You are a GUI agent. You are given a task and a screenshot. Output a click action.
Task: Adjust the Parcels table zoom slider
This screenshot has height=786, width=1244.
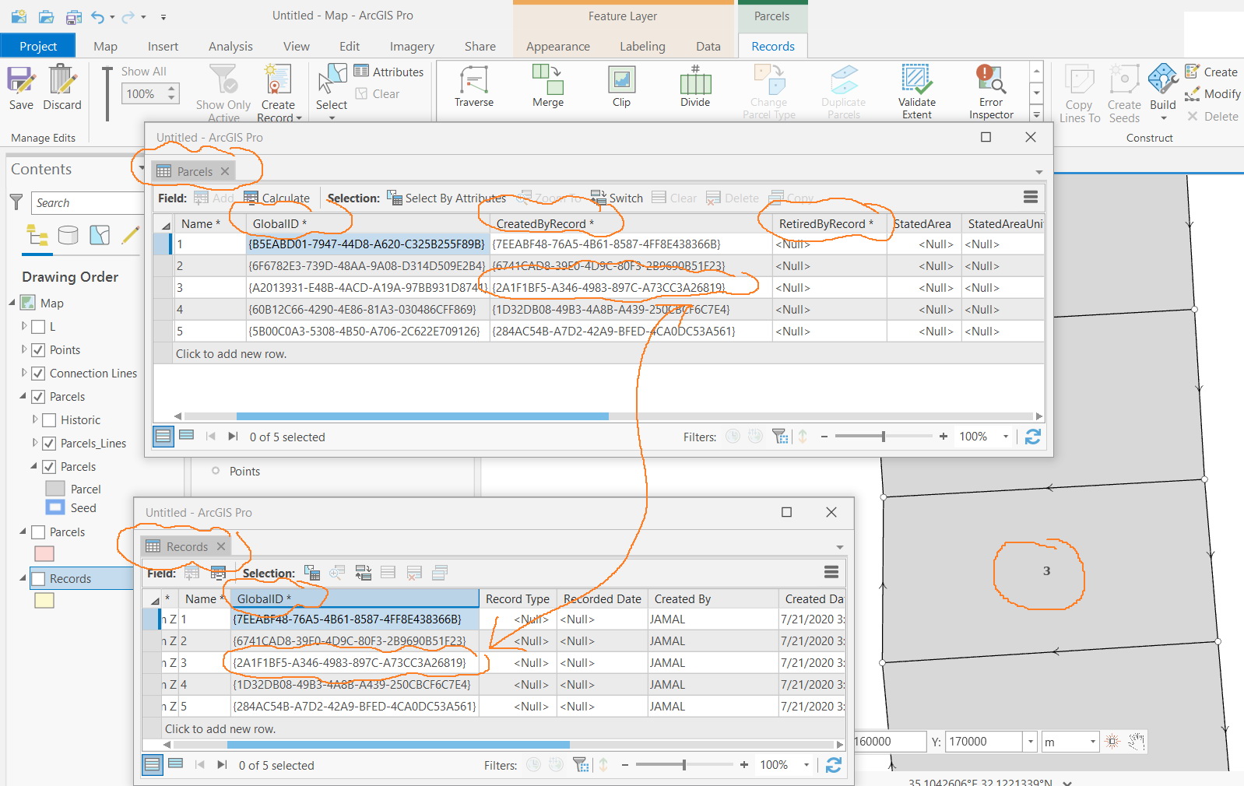(883, 437)
